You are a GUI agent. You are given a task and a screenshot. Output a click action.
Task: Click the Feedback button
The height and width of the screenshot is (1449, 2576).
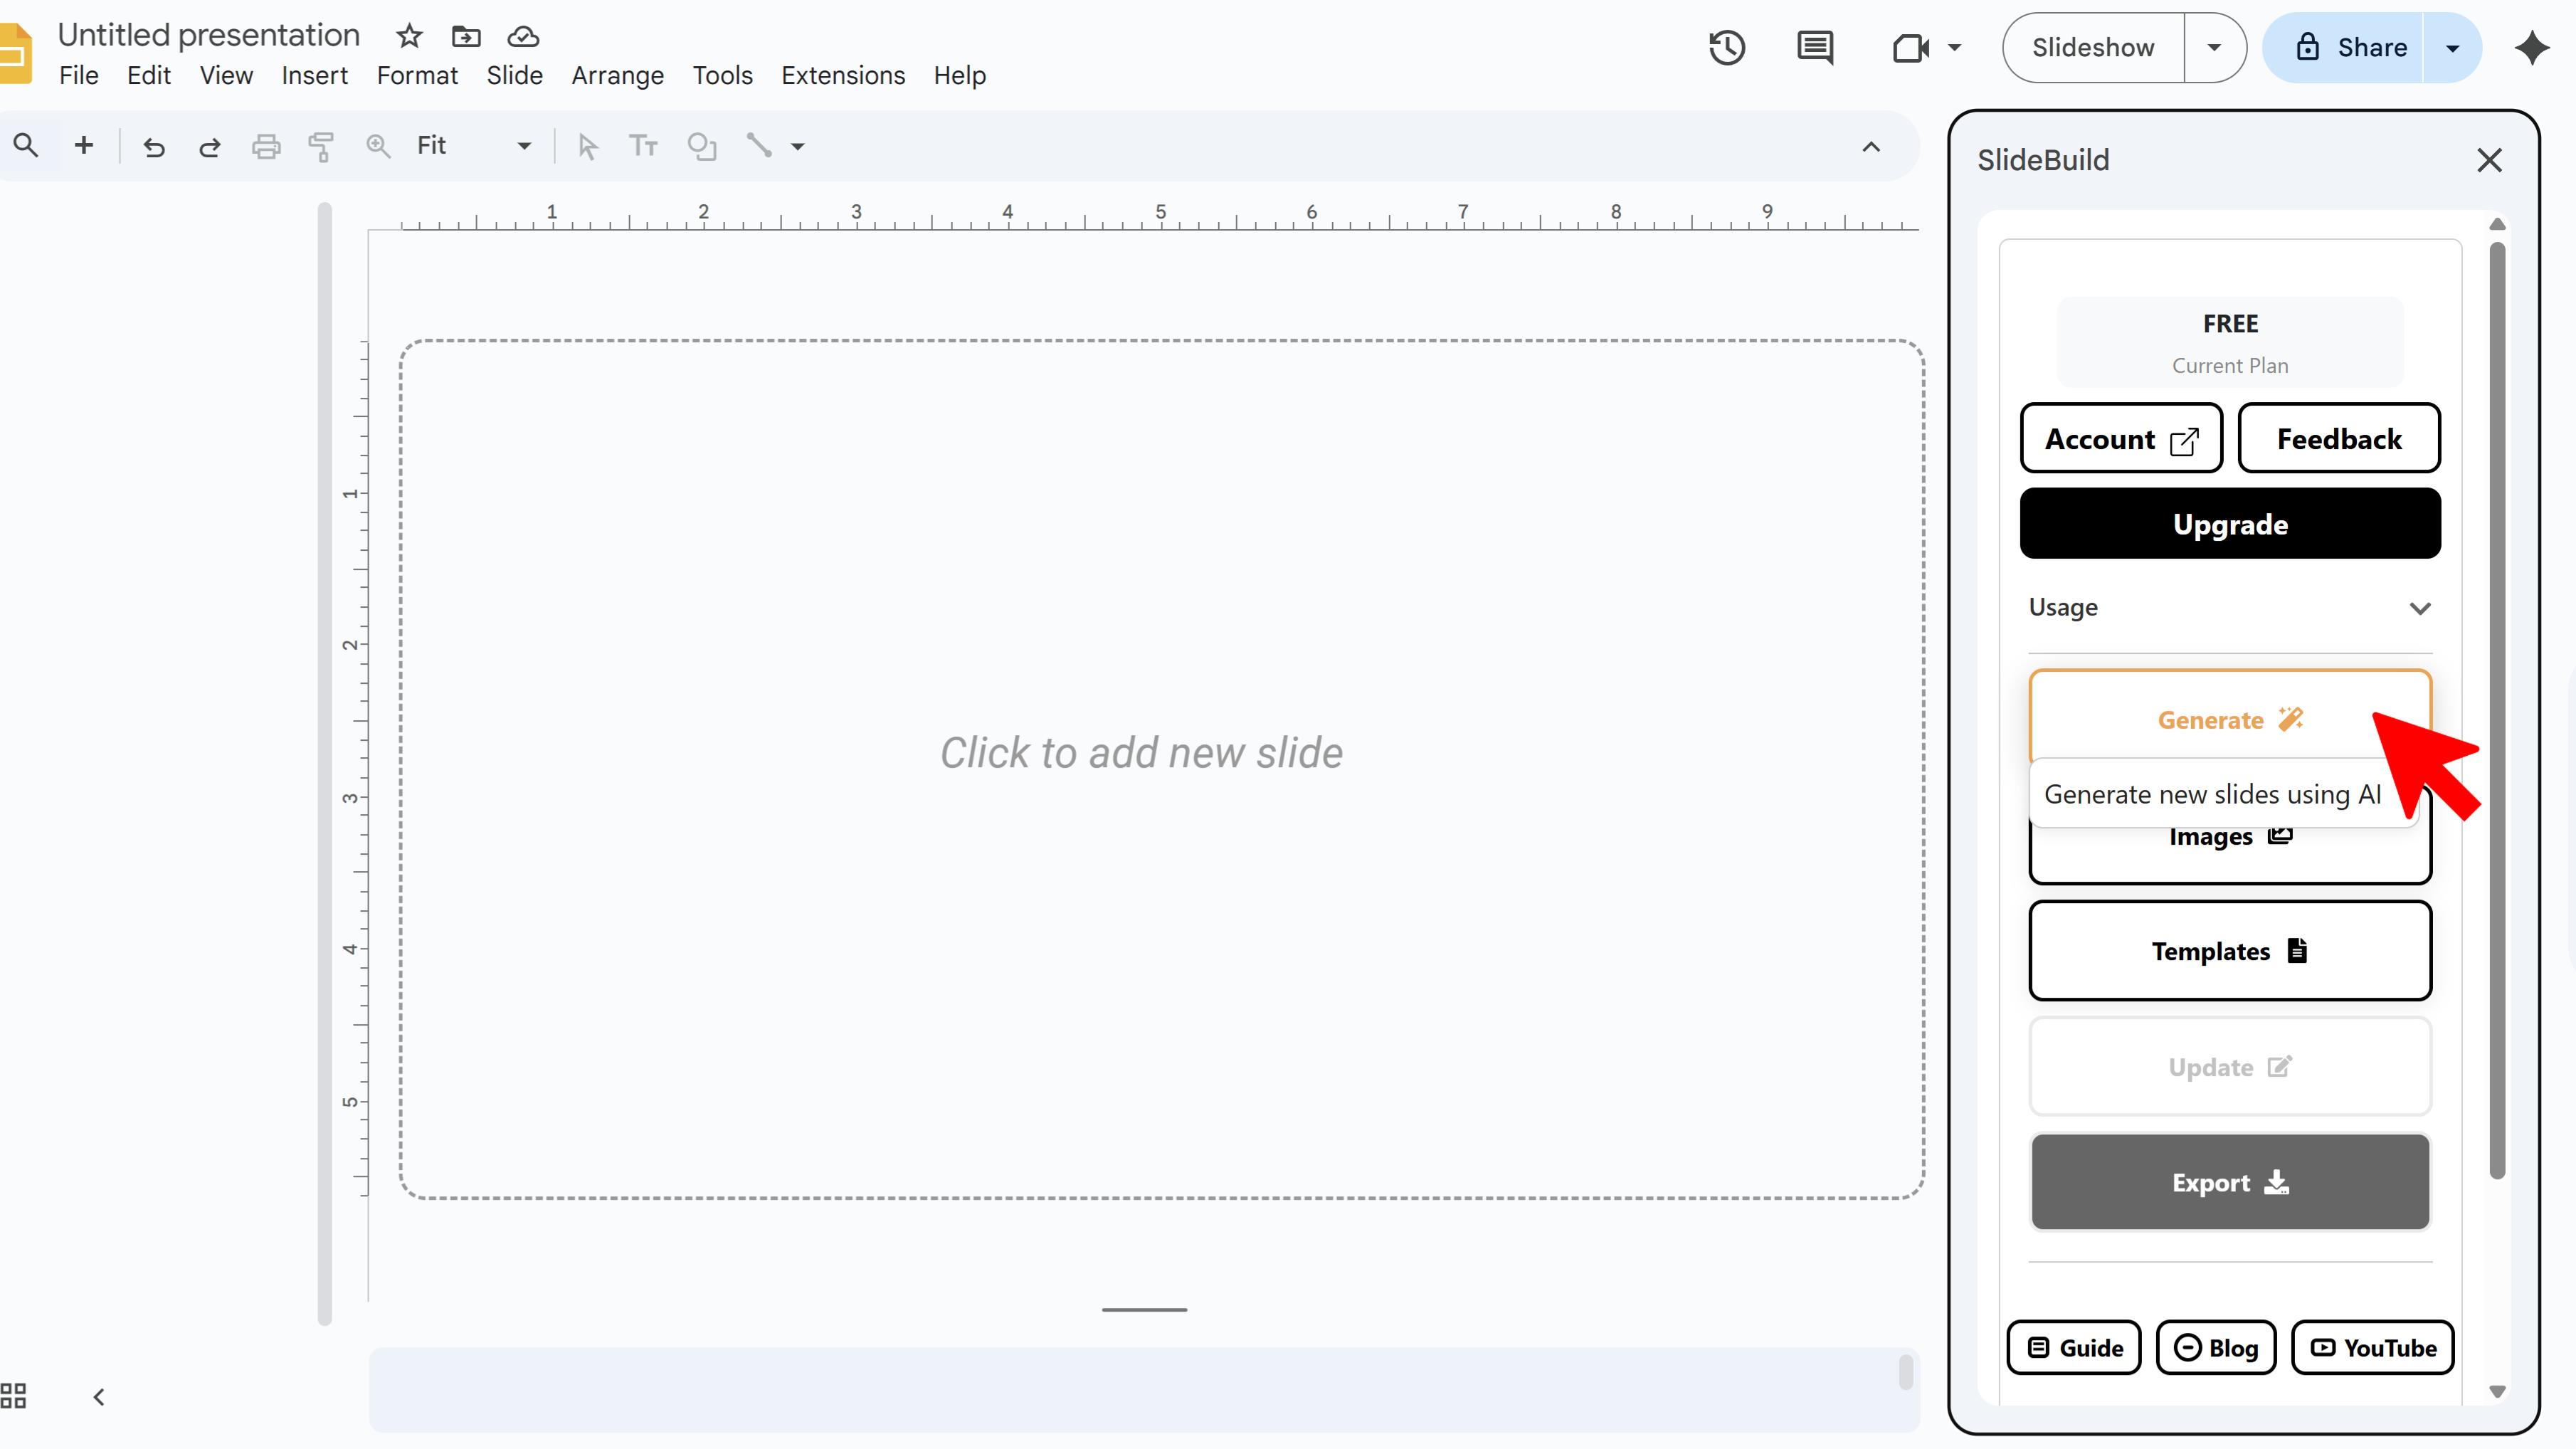click(x=2339, y=439)
